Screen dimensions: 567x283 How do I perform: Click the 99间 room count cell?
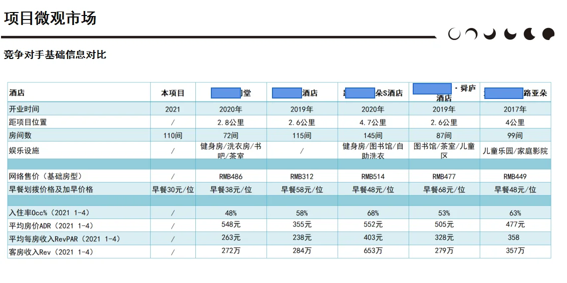coord(515,135)
